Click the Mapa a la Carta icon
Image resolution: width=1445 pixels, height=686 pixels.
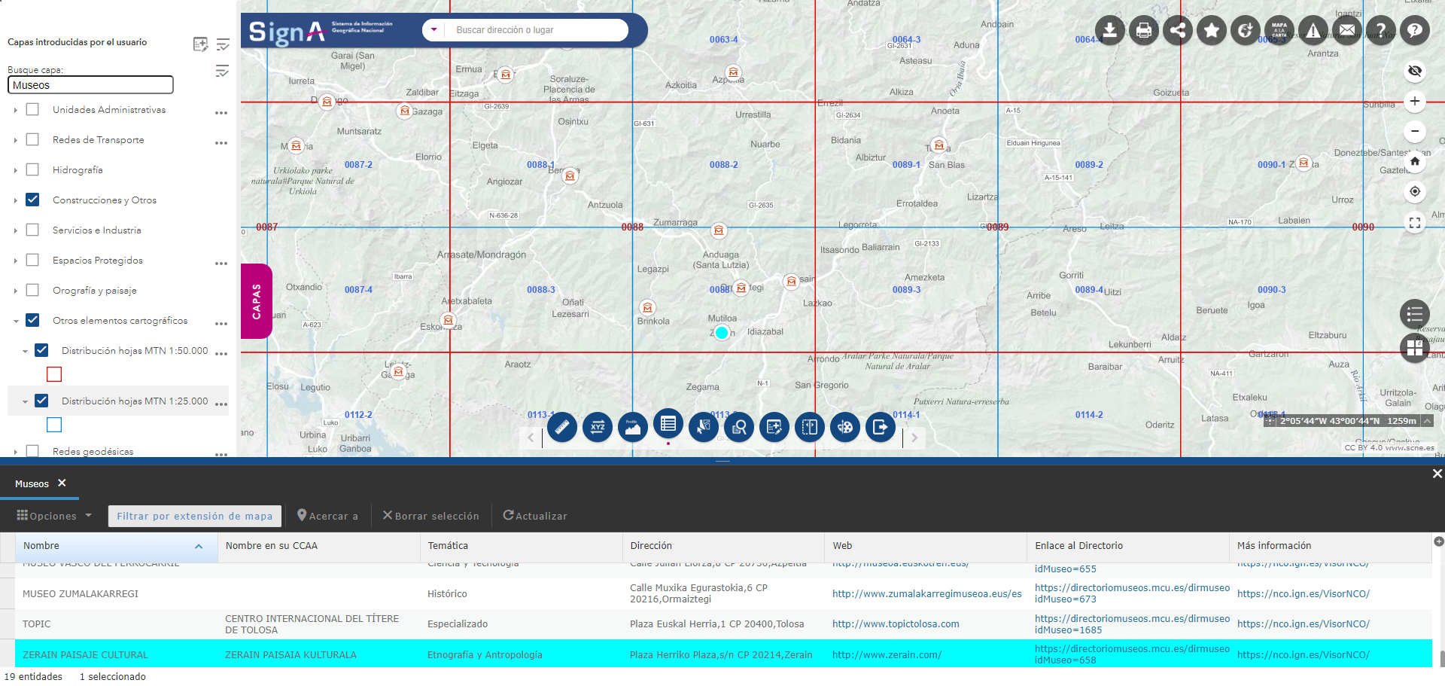(1279, 31)
